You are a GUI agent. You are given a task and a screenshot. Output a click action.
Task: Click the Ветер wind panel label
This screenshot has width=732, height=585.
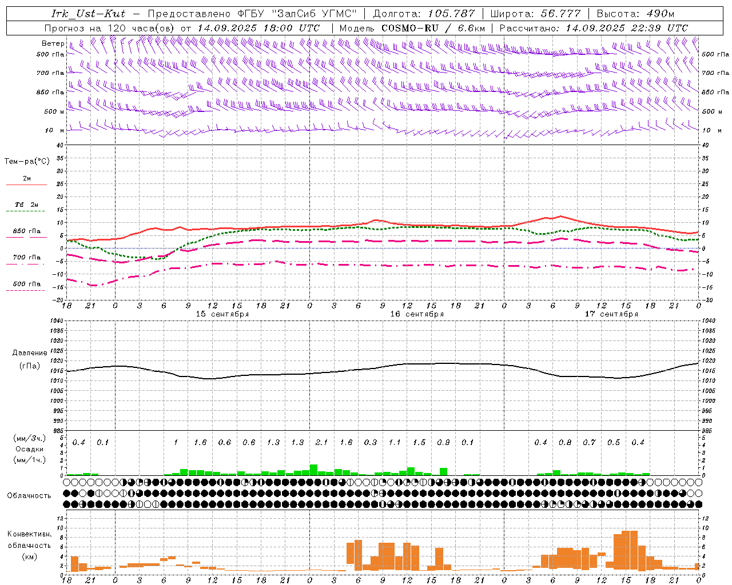(x=53, y=43)
